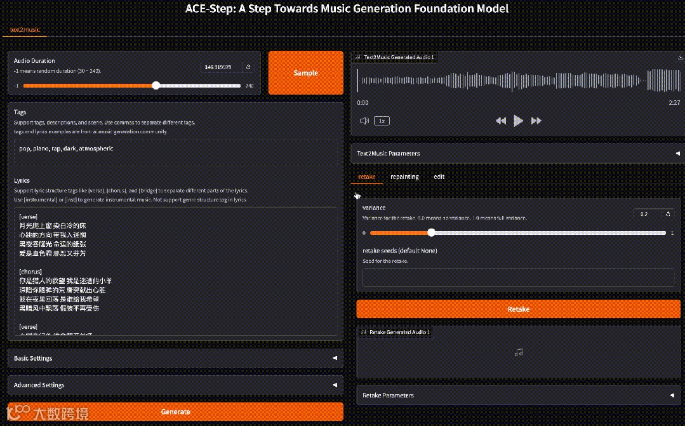Play the Text2Music generated audio
685x426 pixels.
(518, 121)
